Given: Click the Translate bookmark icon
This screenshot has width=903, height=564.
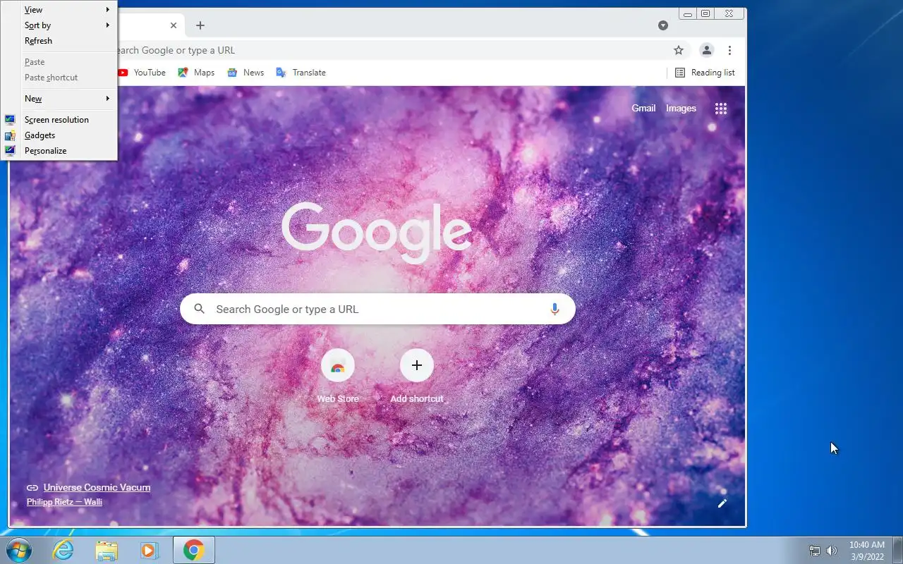Looking at the screenshot, I should (281, 73).
